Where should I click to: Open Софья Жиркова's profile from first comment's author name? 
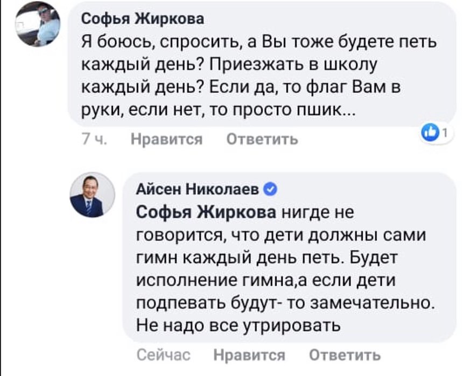[x=142, y=21]
